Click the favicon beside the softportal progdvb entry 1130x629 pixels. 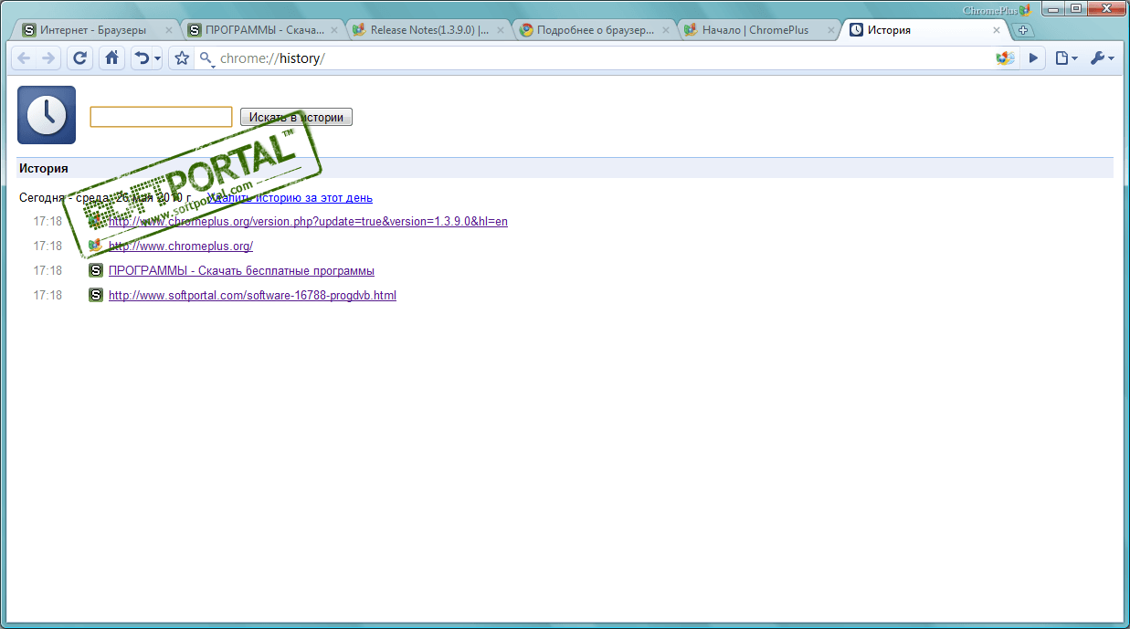pos(95,295)
